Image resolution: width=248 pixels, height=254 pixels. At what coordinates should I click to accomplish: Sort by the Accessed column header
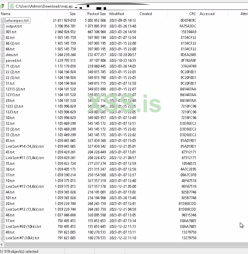pos(213,14)
